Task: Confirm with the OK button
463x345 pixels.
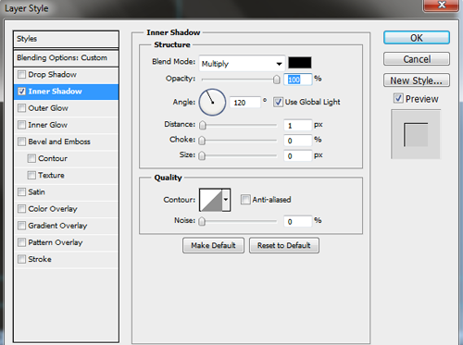Action: coord(417,38)
